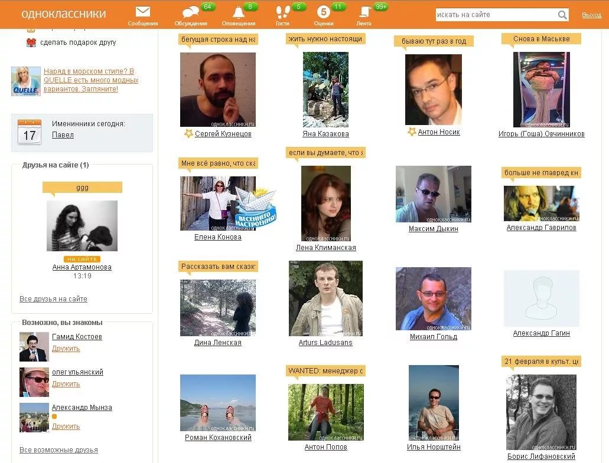Click the Выход logout link

click(591, 15)
